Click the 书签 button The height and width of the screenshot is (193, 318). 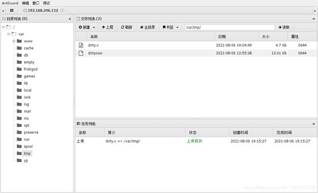168,27
